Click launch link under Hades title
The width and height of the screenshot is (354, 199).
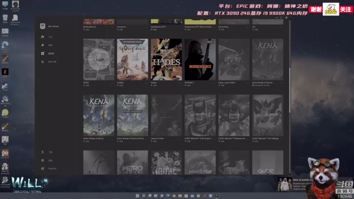click(154, 85)
